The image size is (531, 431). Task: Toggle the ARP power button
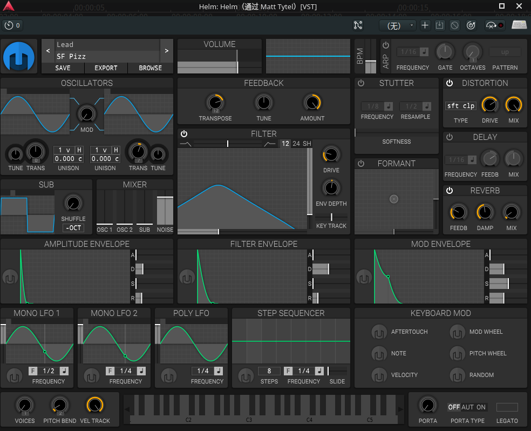coord(386,45)
